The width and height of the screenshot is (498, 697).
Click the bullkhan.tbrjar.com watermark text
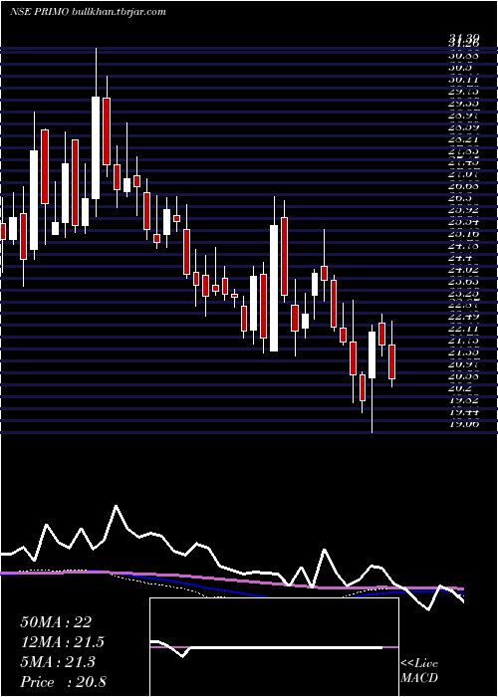pyautogui.click(x=119, y=12)
